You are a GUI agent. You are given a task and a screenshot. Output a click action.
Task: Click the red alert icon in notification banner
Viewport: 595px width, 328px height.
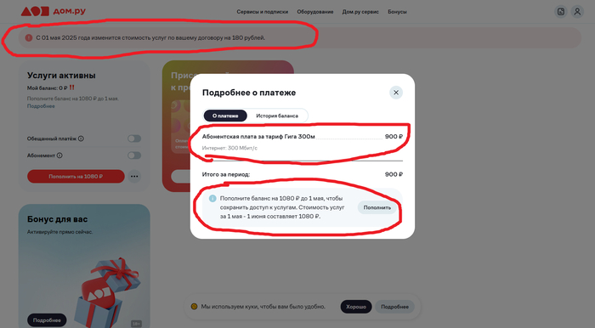coord(29,38)
